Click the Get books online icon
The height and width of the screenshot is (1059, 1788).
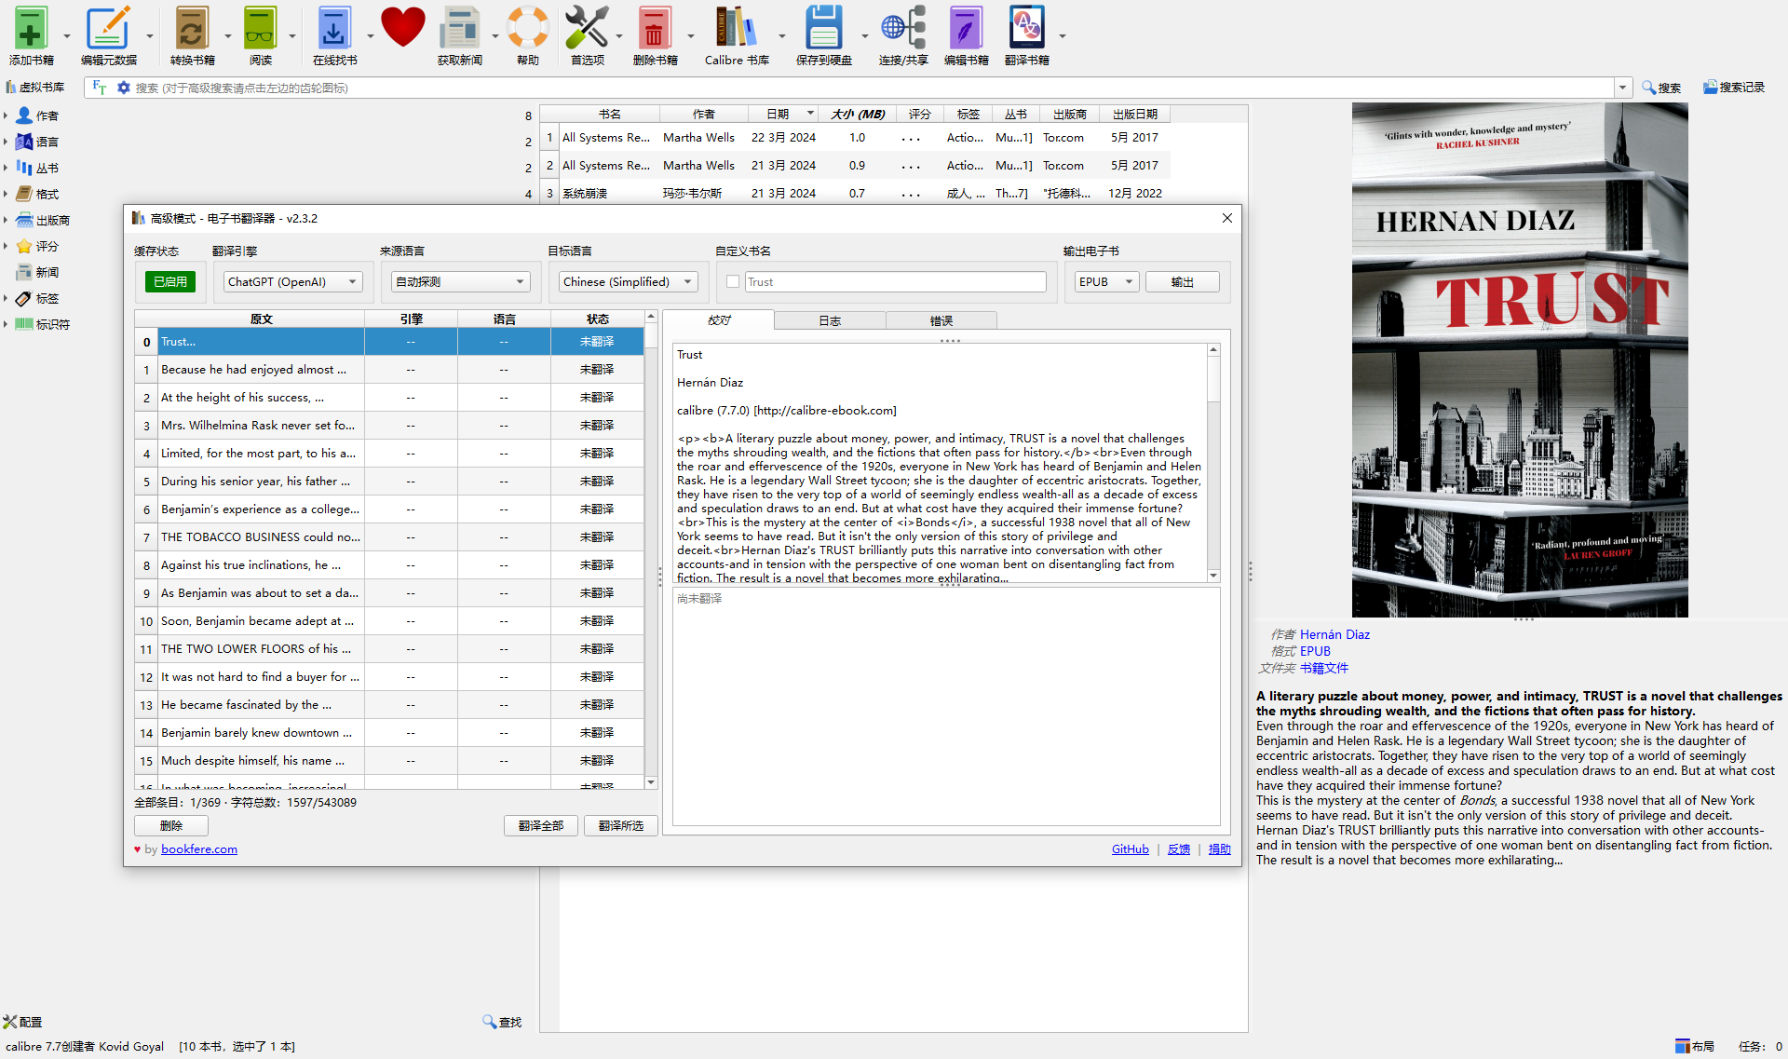point(334,28)
